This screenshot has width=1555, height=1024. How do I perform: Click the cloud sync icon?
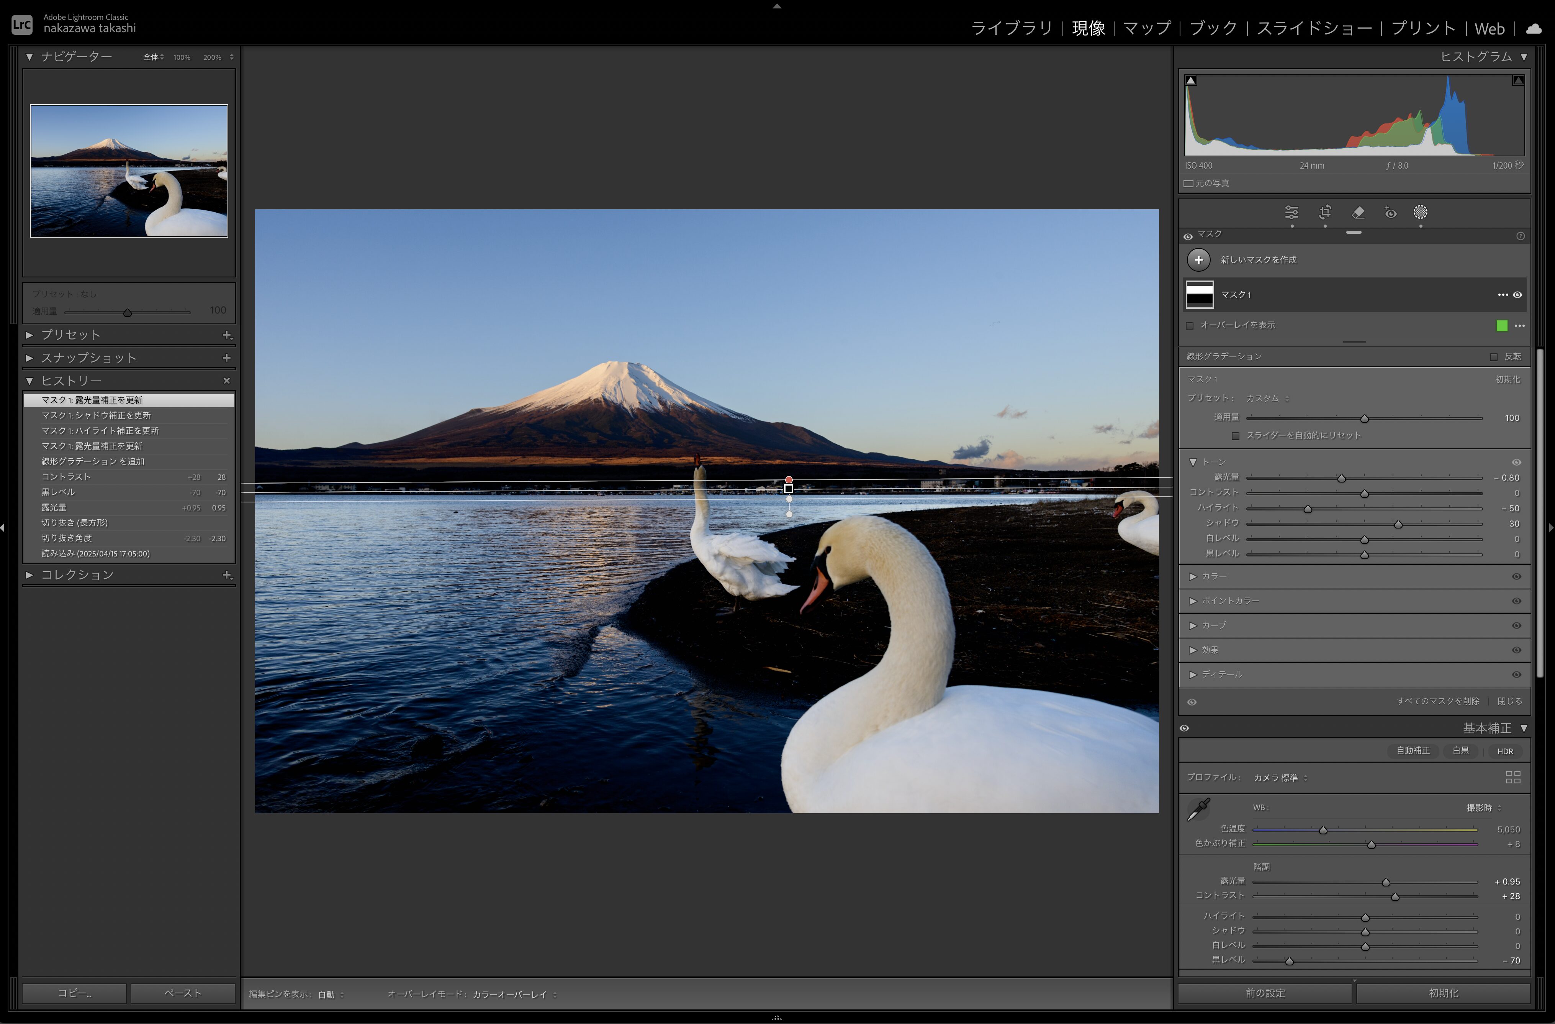click(1534, 29)
